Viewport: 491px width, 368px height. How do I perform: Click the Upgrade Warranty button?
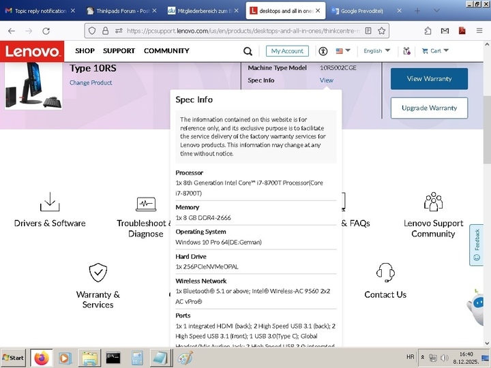[x=429, y=108]
